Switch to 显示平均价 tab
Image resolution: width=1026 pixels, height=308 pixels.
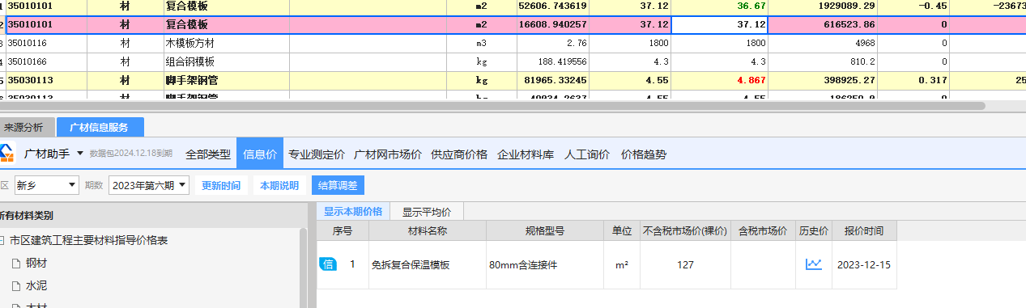point(427,212)
